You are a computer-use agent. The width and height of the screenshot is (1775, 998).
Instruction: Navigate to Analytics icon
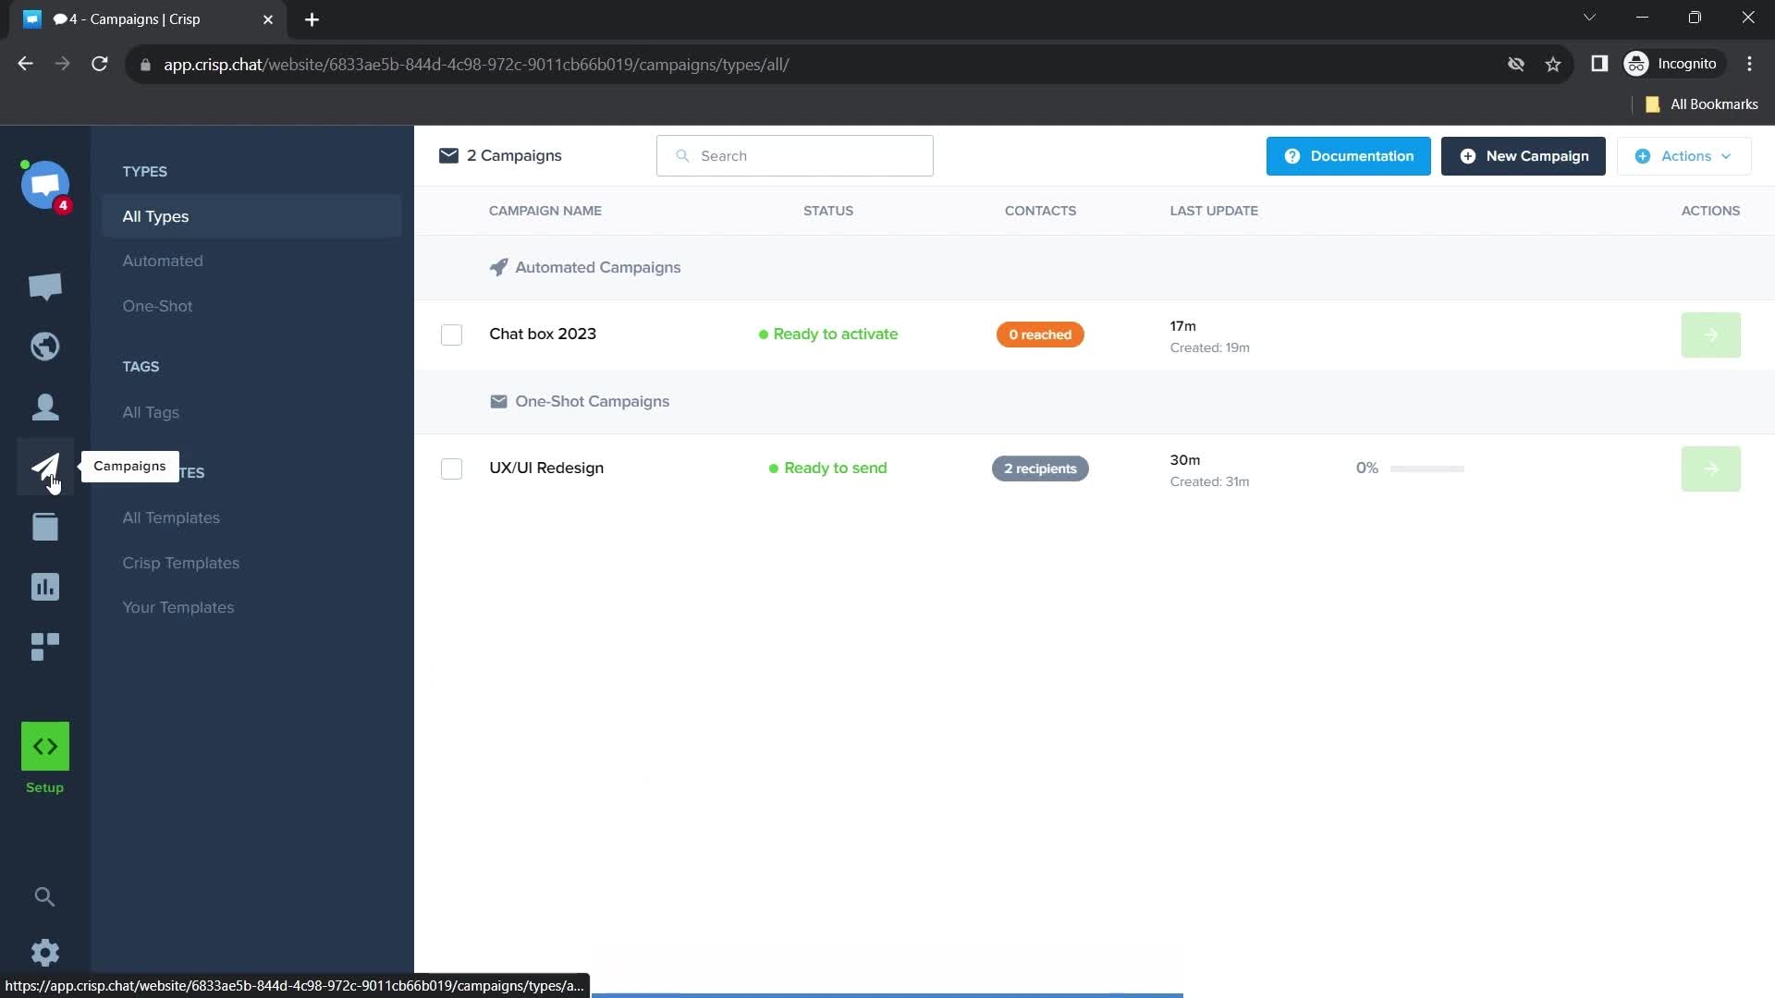point(45,588)
